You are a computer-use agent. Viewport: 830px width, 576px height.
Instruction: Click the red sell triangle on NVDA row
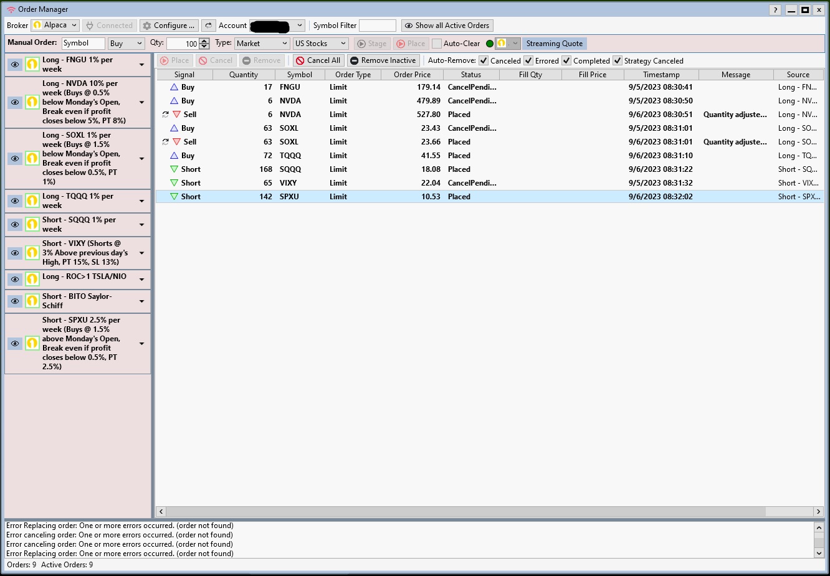177,115
